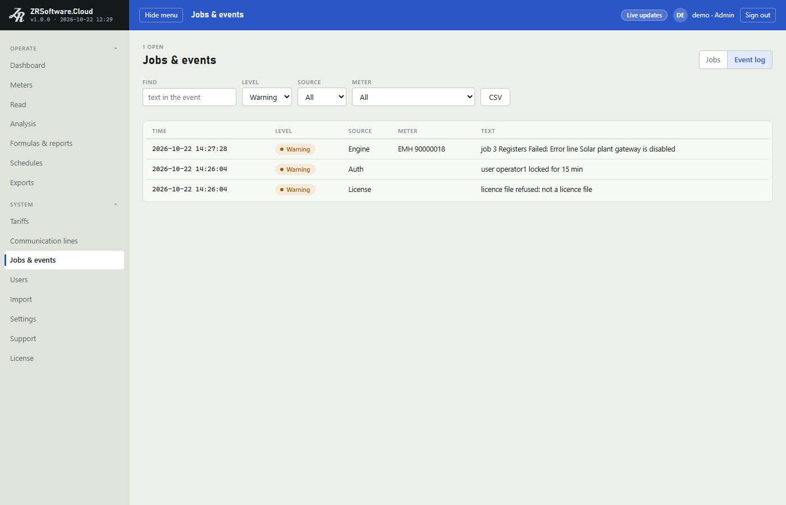The height and width of the screenshot is (505, 786).
Task: Click the Auth source cell
Action: [x=356, y=169]
